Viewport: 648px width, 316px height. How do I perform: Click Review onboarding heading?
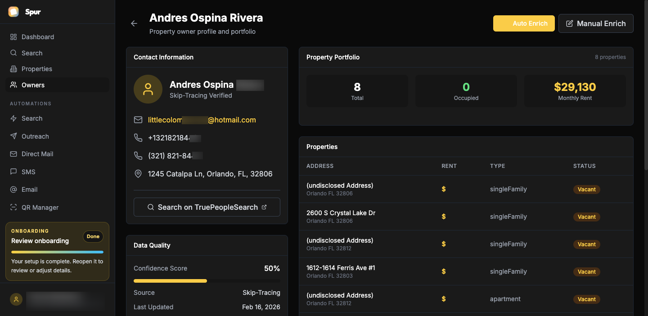(x=40, y=241)
